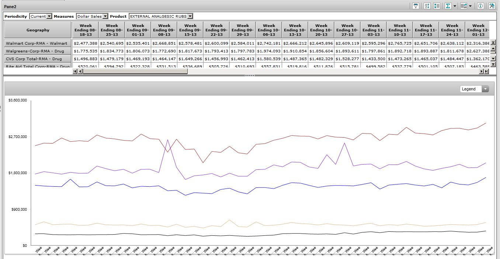Click the pane splitter handle between table and chart
This screenshot has width=500, height=259.
(250, 75)
